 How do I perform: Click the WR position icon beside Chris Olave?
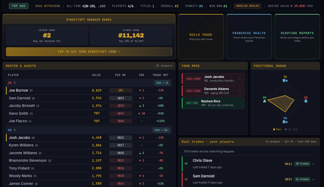pos(186,163)
